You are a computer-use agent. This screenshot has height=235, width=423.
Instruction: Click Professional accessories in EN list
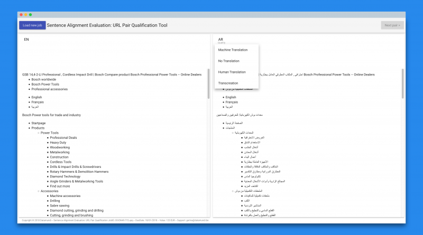coord(49,89)
